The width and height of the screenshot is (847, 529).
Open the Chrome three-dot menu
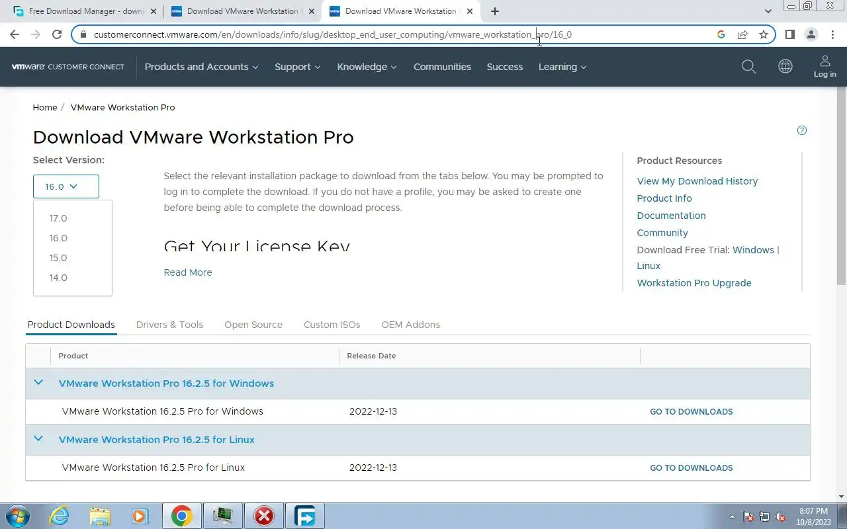pyautogui.click(x=832, y=34)
